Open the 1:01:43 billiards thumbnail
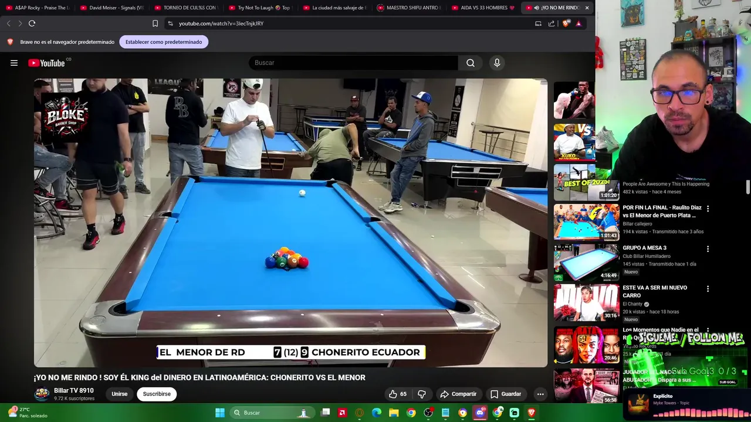Image resolution: width=751 pixels, height=422 pixels. coord(586,222)
